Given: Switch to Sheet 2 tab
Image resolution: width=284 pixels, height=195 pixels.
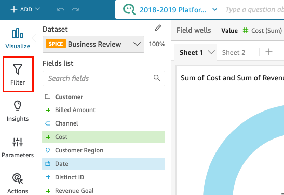Looking at the screenshot, I should (234, 52).
